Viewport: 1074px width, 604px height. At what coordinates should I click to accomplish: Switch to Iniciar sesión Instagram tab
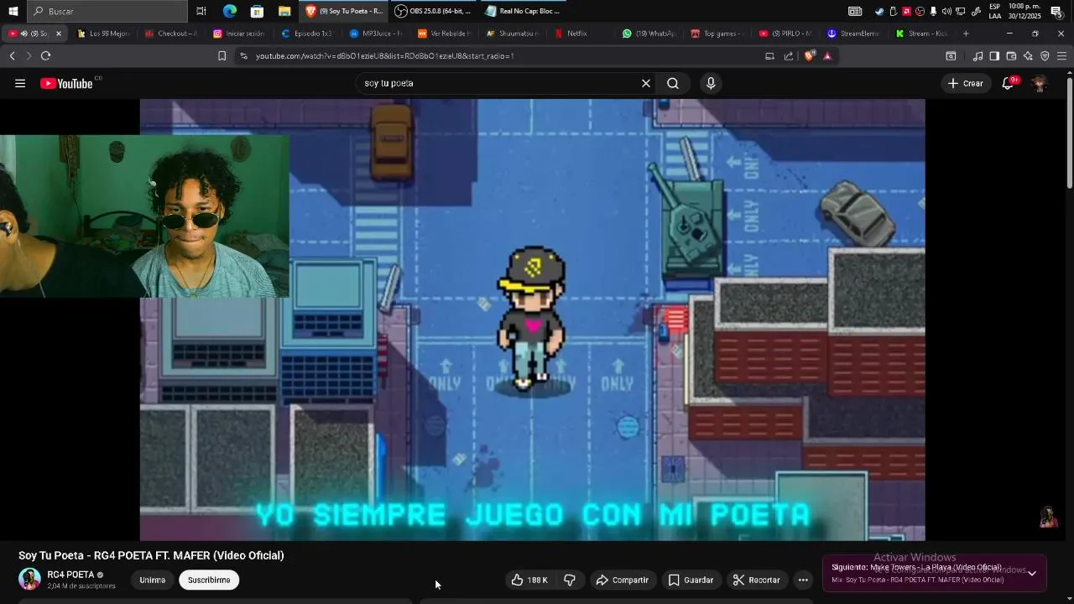(239, 34)
